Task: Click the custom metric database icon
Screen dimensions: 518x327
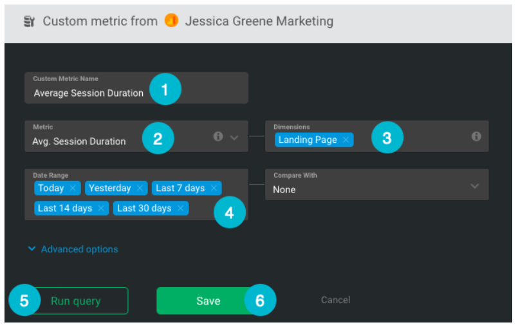Action: tap(29, 21)
